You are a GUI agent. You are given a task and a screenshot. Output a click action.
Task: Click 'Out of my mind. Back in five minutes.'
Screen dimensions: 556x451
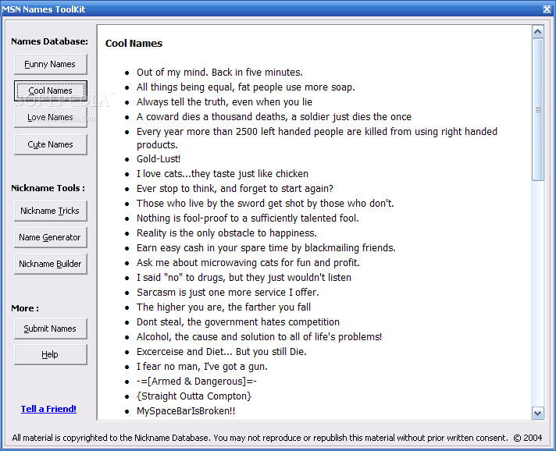tap(219, 73)
